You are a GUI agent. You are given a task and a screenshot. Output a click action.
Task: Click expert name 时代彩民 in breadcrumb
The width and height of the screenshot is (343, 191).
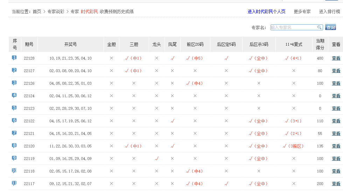coord(89,12)
